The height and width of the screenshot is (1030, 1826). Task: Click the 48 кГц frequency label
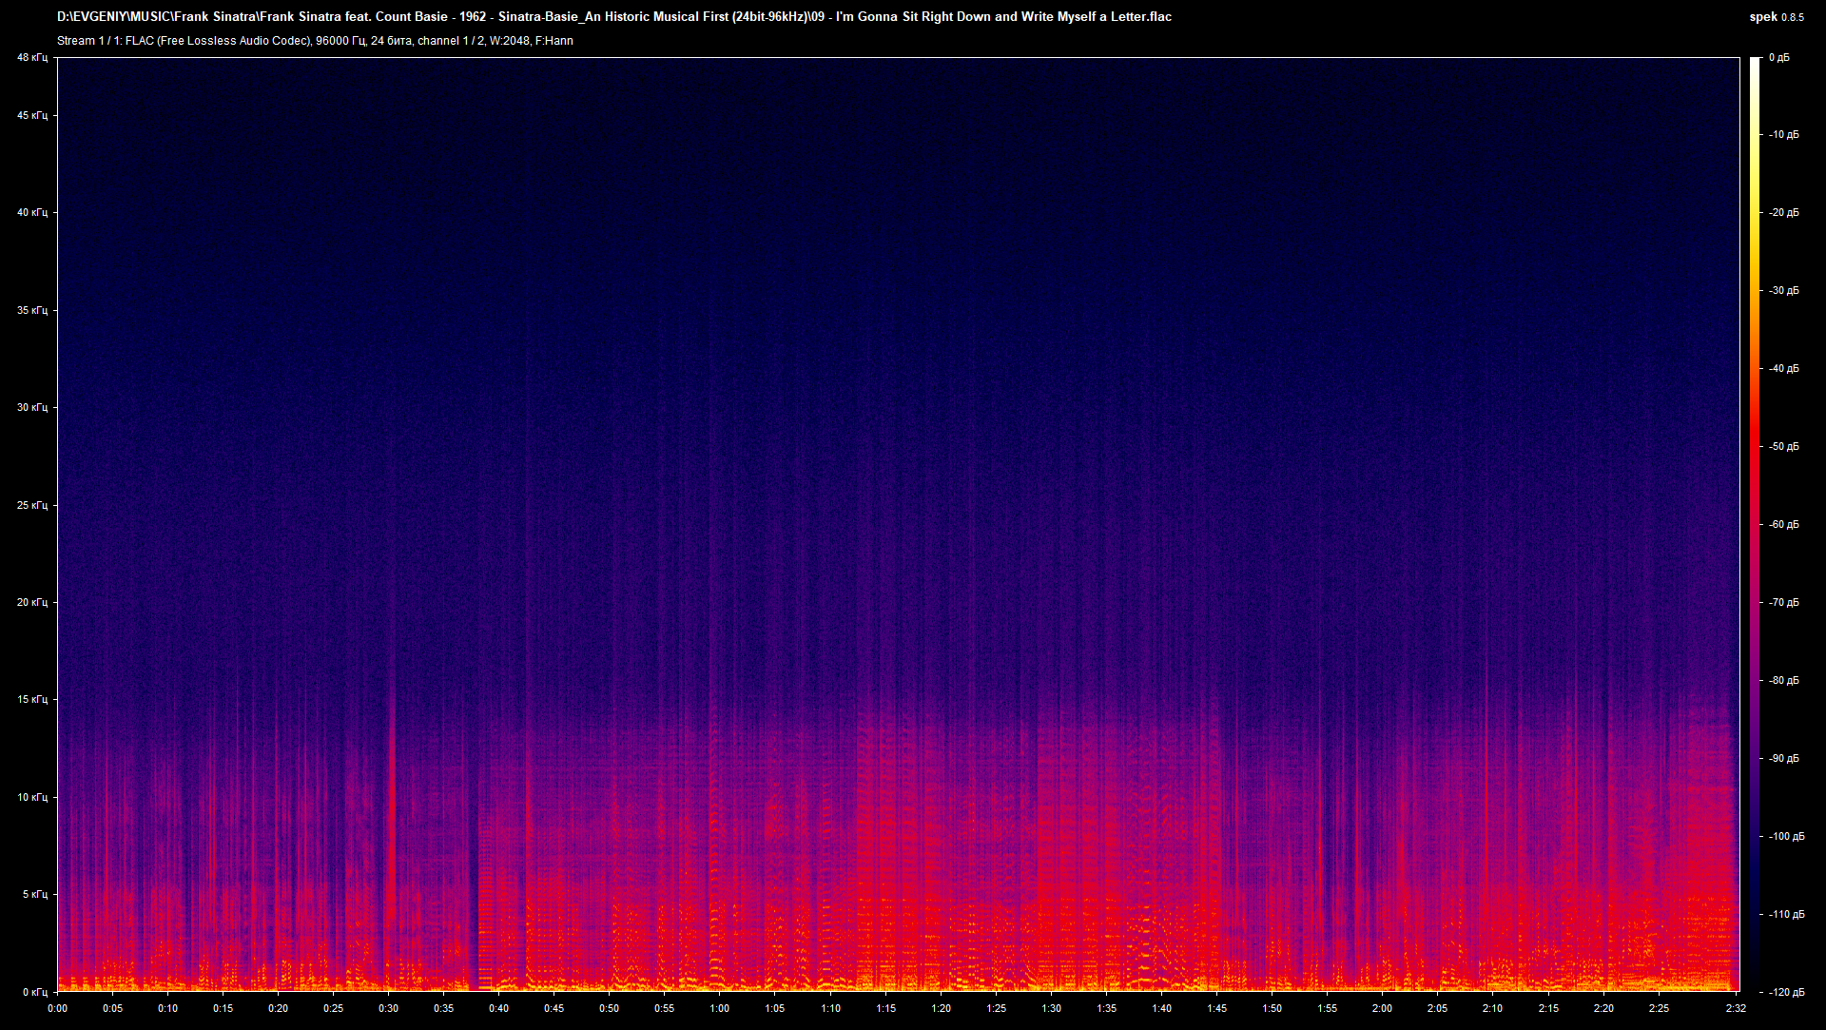pos(31,58)
